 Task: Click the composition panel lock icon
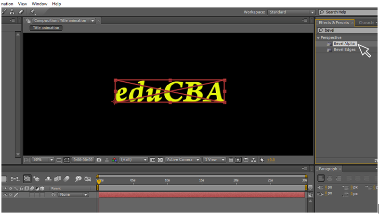point(28,21)
